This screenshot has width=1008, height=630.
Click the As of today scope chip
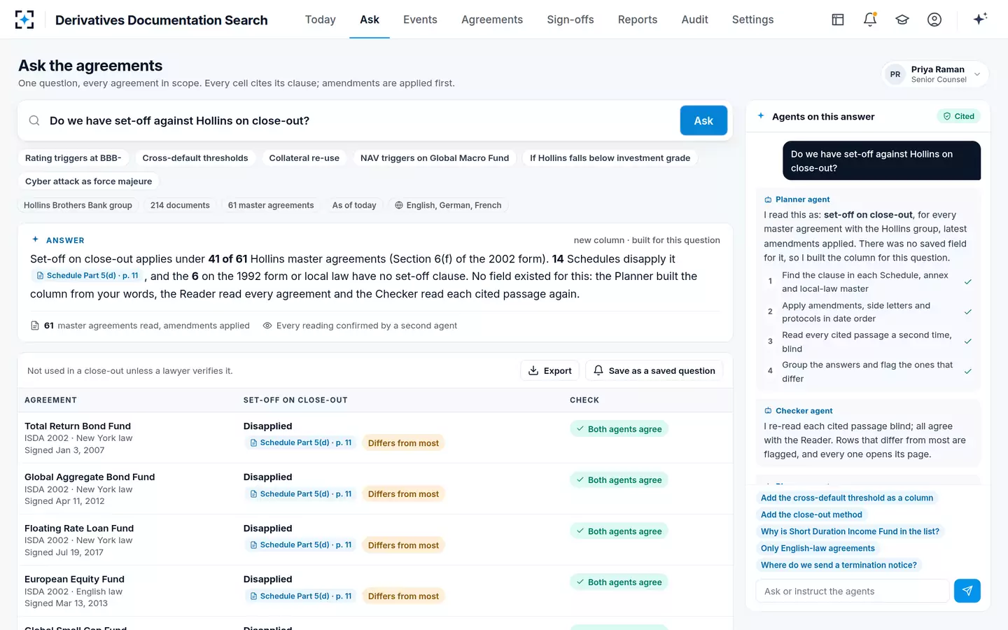tap(354, 205)
